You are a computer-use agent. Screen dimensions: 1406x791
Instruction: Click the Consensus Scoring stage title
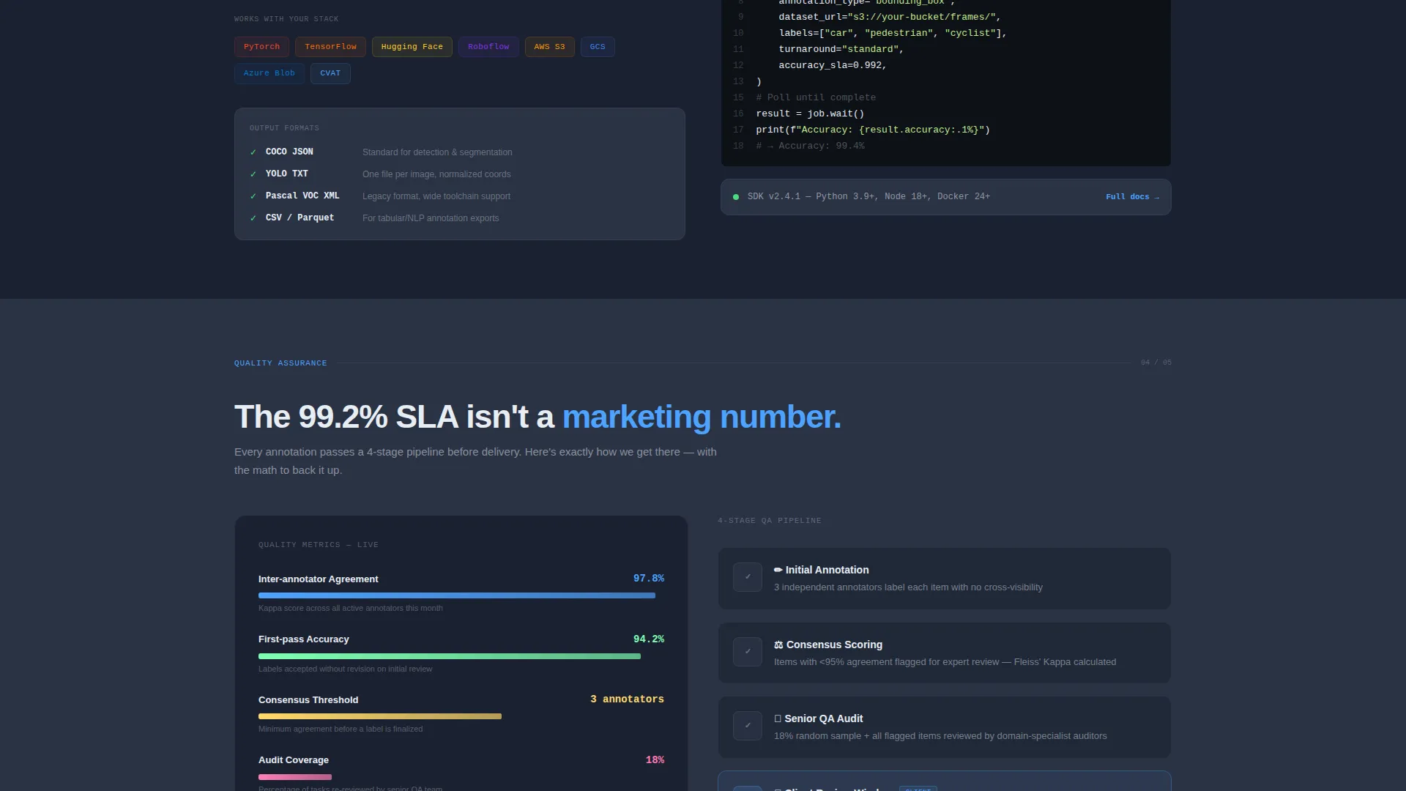point(834,645)
